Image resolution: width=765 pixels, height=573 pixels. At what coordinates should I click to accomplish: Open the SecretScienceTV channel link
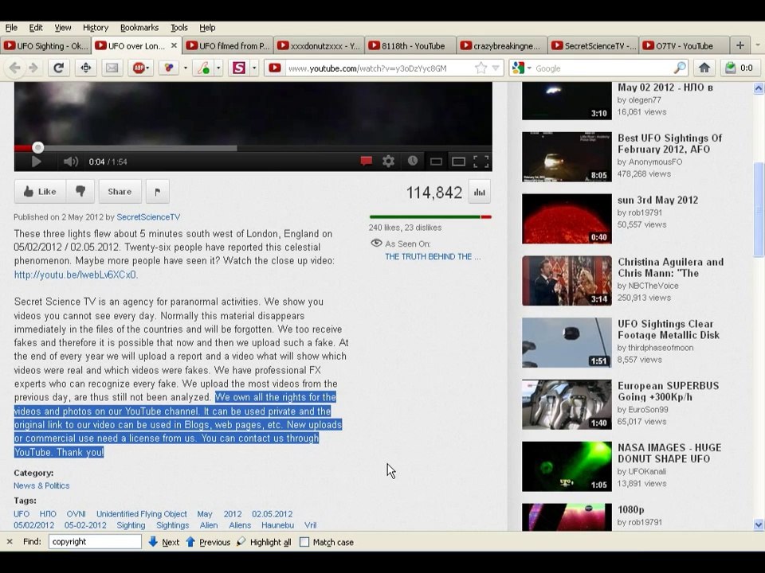pos(148,217)
